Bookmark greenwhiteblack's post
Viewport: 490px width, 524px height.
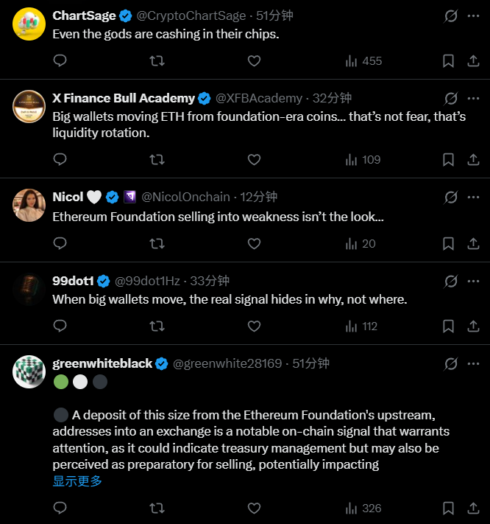click(448, 508)
